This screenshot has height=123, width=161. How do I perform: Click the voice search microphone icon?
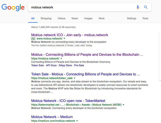point(138,7)
